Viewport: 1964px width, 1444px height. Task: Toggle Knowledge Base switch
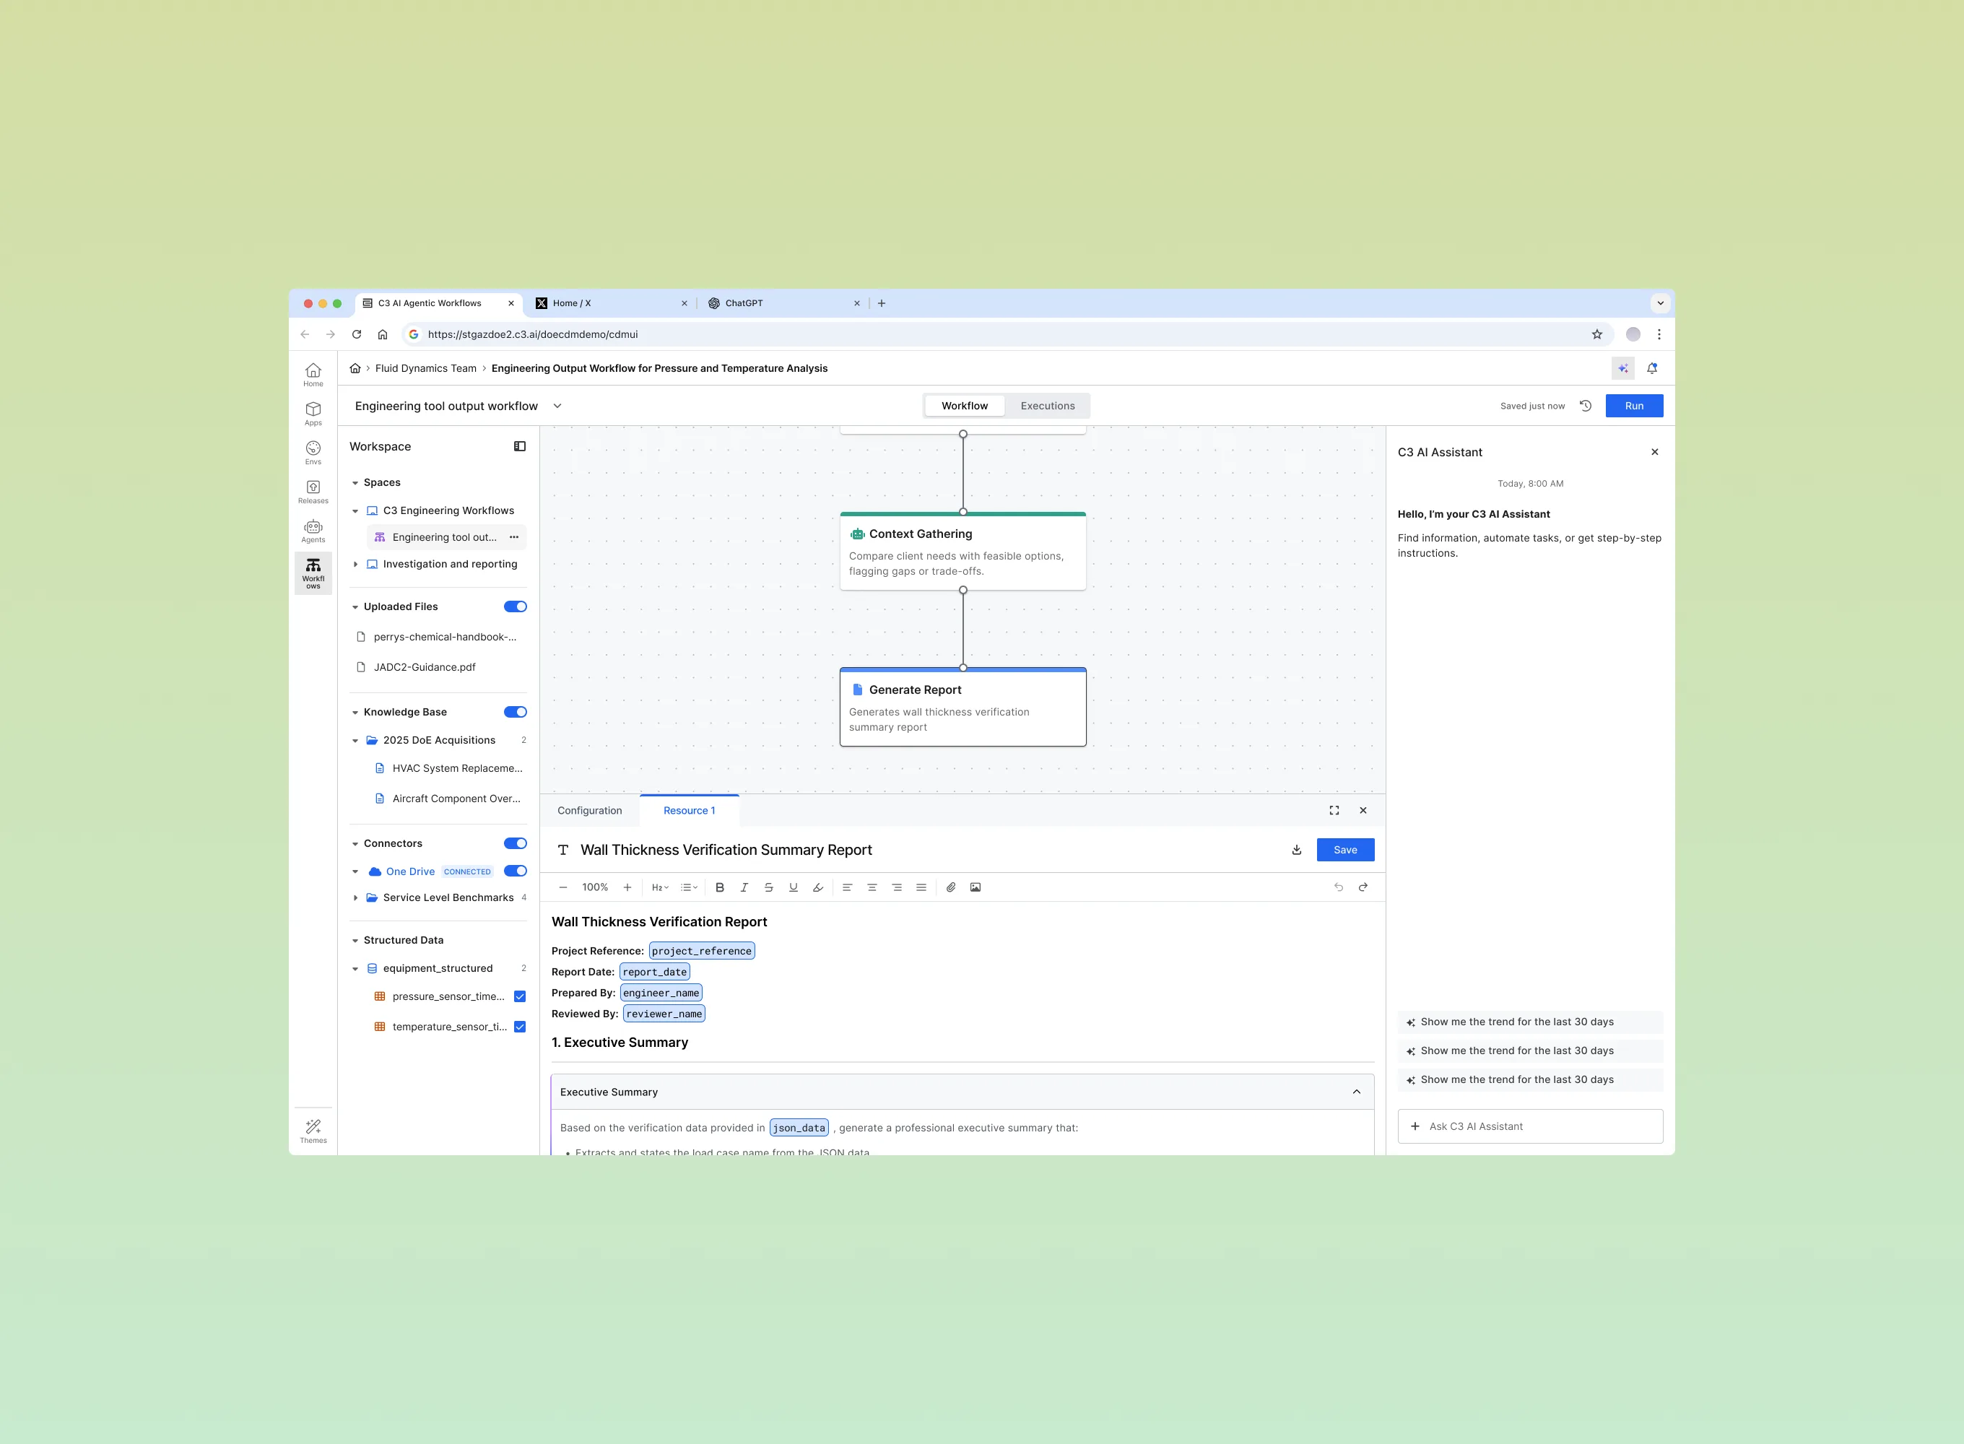click(516, 713)
